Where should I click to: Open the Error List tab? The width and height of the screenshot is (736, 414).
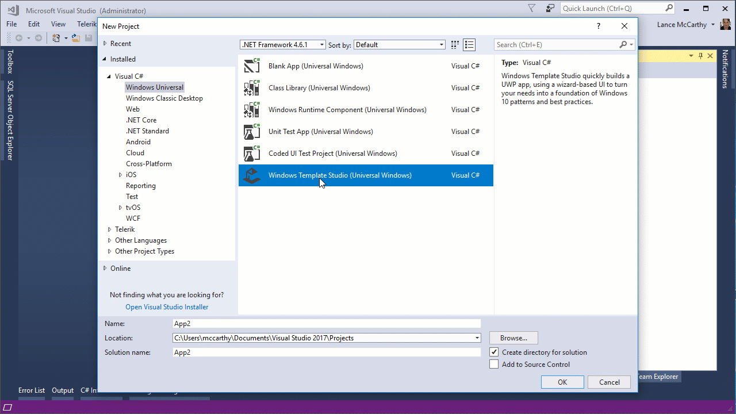pyautogui.click(x=32, y=390)
